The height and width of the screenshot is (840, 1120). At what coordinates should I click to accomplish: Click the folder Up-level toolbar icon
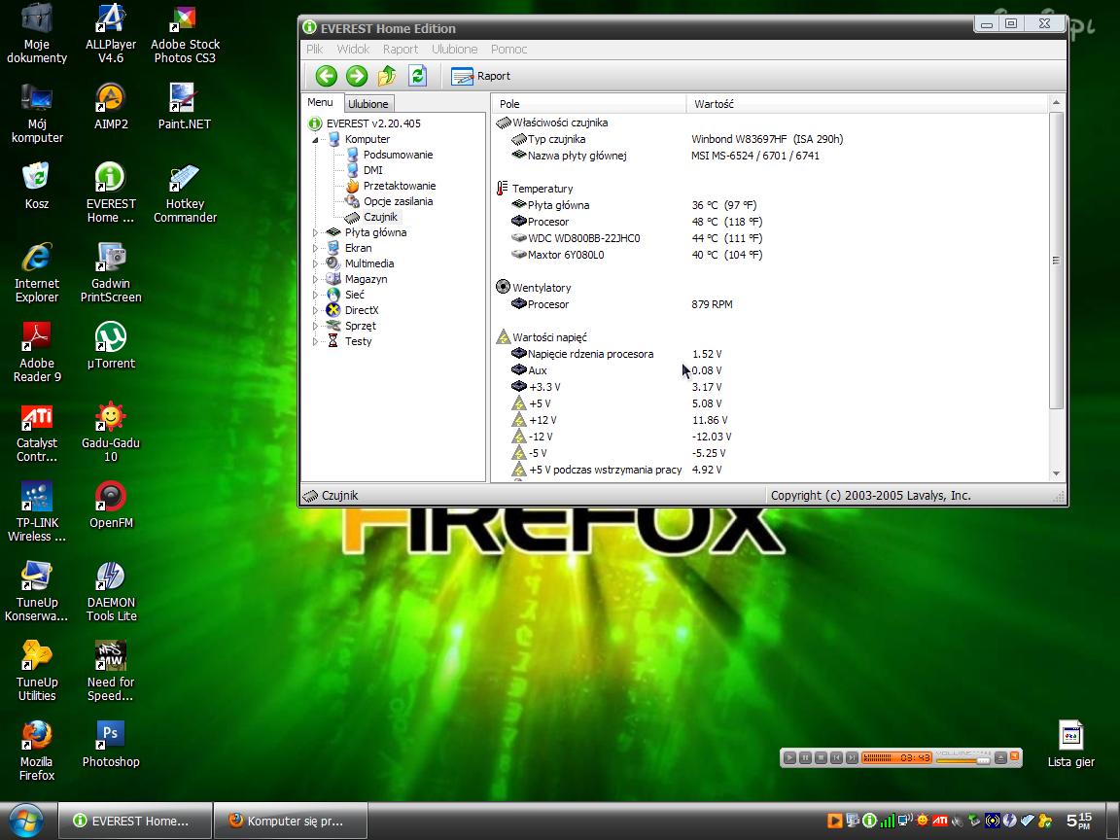click(x=387, y=76)
